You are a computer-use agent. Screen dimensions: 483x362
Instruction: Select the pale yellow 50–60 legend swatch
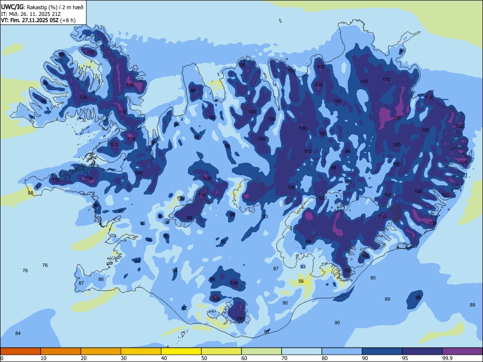click(221, 351)
